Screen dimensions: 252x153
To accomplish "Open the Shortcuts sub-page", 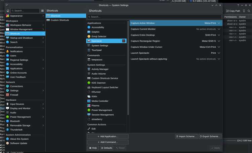I will [x=66, y=16].
